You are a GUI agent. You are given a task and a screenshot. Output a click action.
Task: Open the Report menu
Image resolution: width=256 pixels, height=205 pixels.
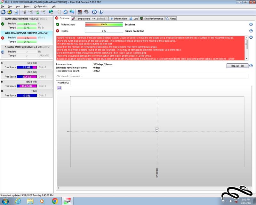pyautogui.click(x=27, y=6)
